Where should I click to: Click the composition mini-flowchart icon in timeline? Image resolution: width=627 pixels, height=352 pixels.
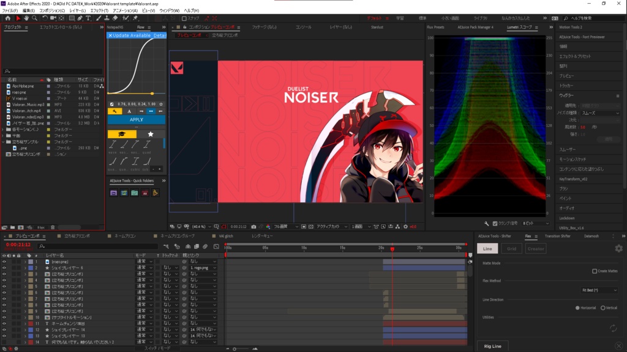pyautogui.click(x=167, y=247)
